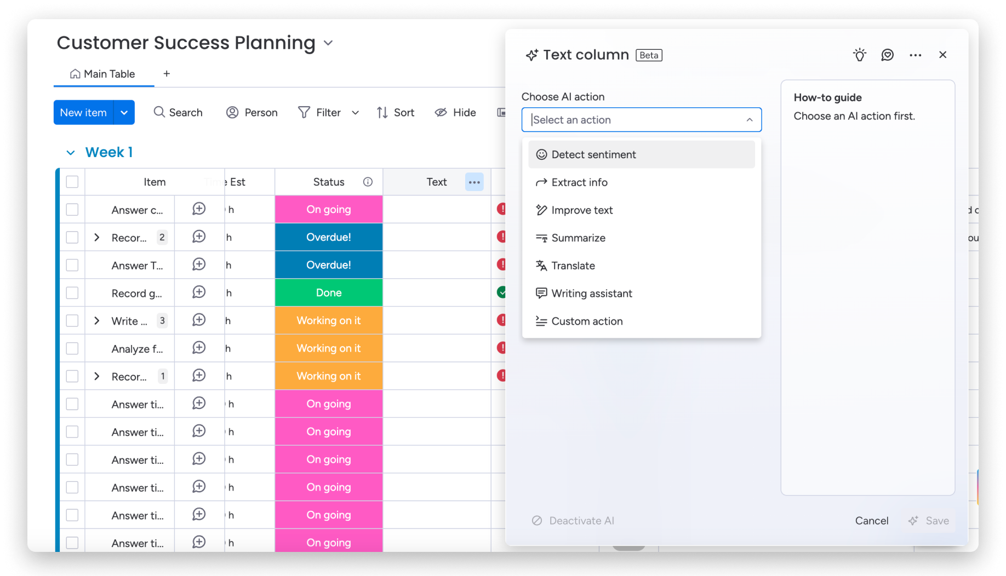Click red alert icon in Answer c... row
The image size is (1006, 576).
[501, 209]
